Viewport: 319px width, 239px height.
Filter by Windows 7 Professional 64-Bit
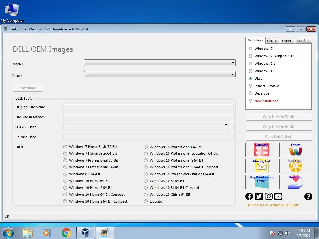91,167
